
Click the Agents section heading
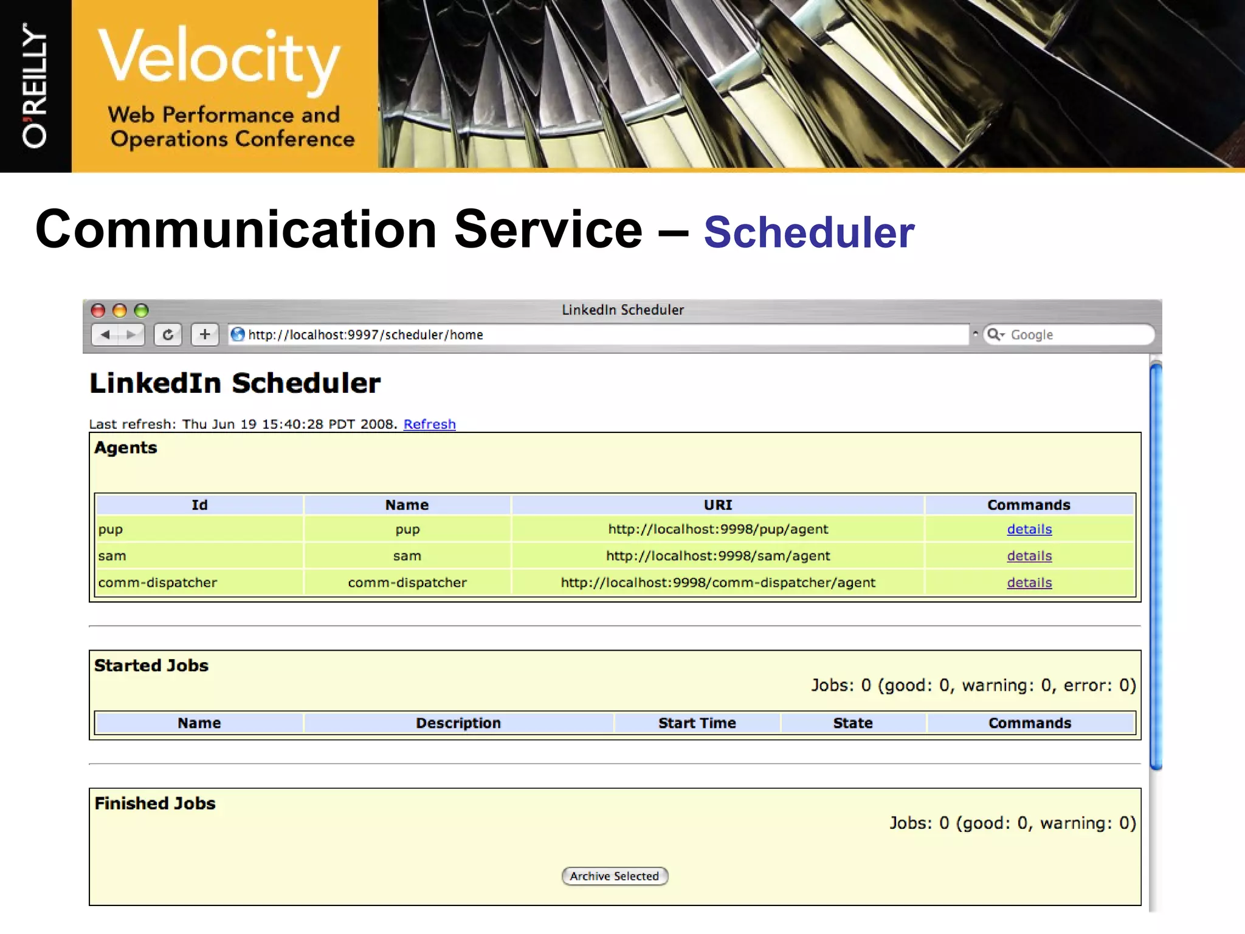[x=126, y=448]
